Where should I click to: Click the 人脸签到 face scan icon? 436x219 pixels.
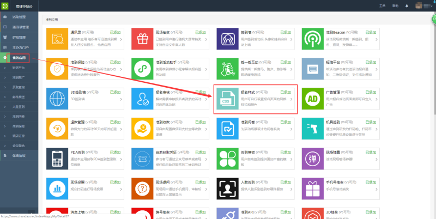pos(227,189)
